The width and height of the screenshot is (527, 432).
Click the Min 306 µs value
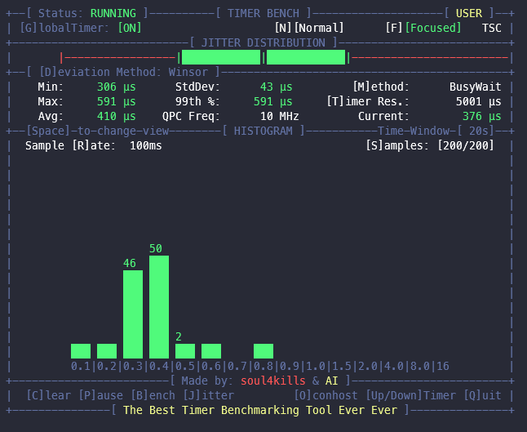[117, 87]
